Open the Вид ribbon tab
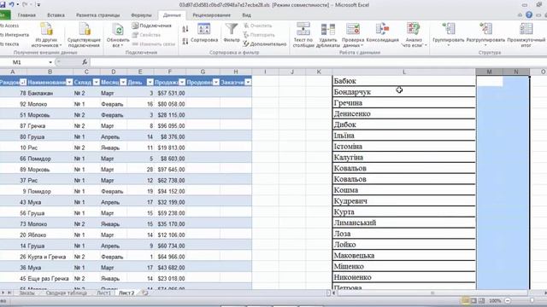The width and height of the screenshot is (547, 307). coord(246,15)
